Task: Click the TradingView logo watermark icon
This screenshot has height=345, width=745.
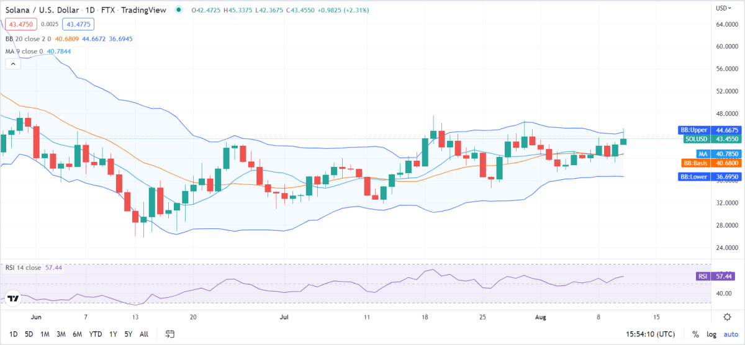Action: click(12, 298)
